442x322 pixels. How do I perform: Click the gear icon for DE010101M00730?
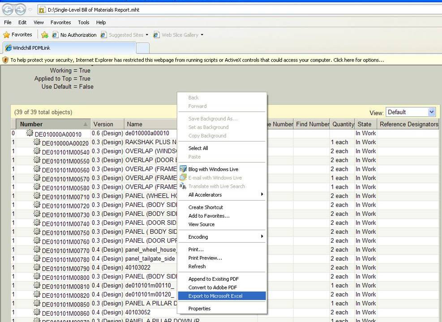pos(37,214)
